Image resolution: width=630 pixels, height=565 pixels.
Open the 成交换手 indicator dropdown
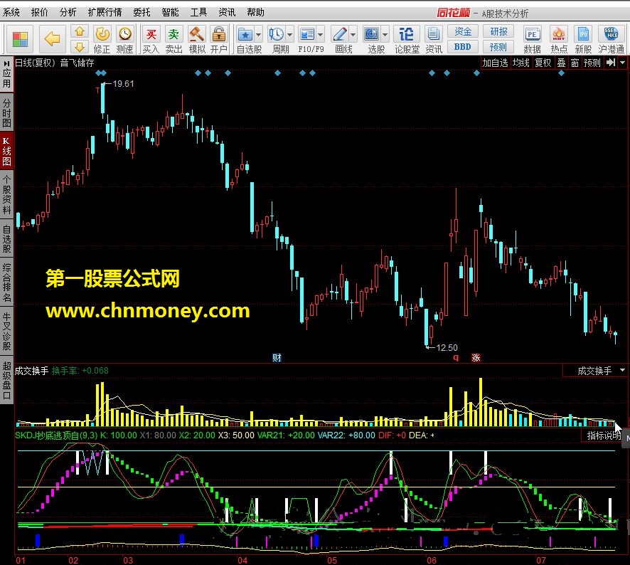click(622, 370)
